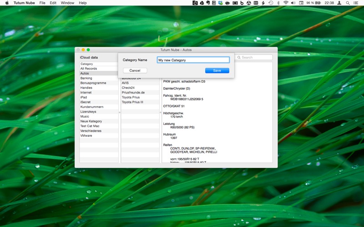364x227 pixels.
Task: Click the volume speaker icon
Action: [293, 3]
